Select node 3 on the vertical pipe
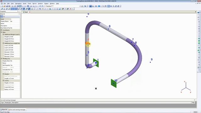This screenshot has width=201, height=113. pyautogui.click(x=87, y=55)
